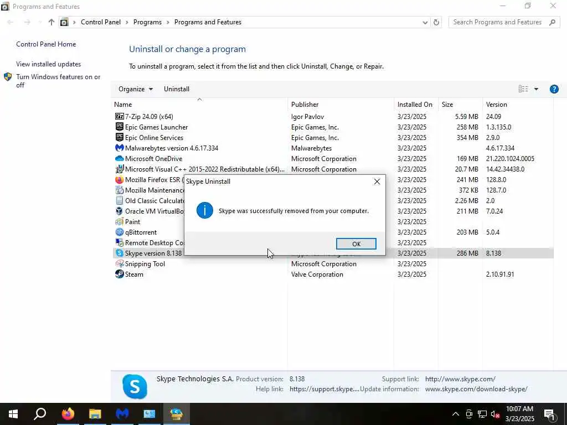Select Igor Pavlov publisher cell

point(307,116)
